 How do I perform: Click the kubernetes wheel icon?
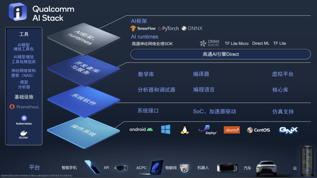pyautogui.click(x=24, y=118)
